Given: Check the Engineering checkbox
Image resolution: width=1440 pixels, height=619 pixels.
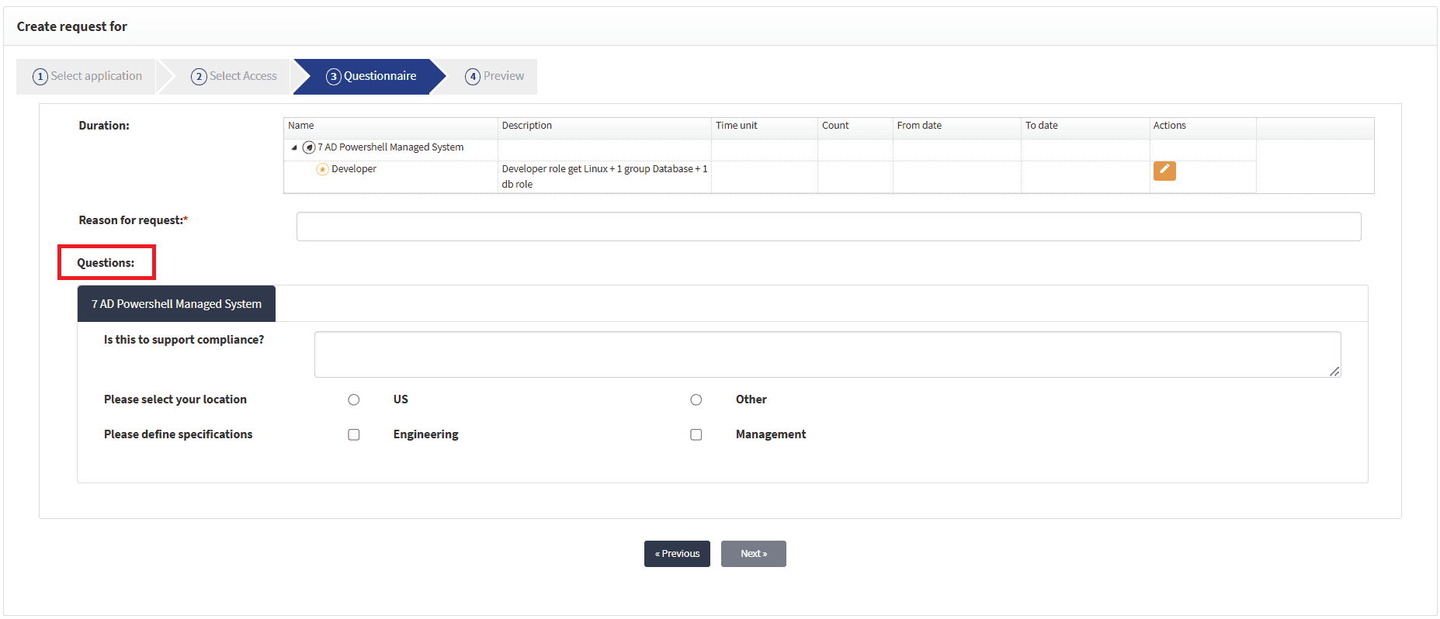Looking at the screenshot, I should 354,434.
